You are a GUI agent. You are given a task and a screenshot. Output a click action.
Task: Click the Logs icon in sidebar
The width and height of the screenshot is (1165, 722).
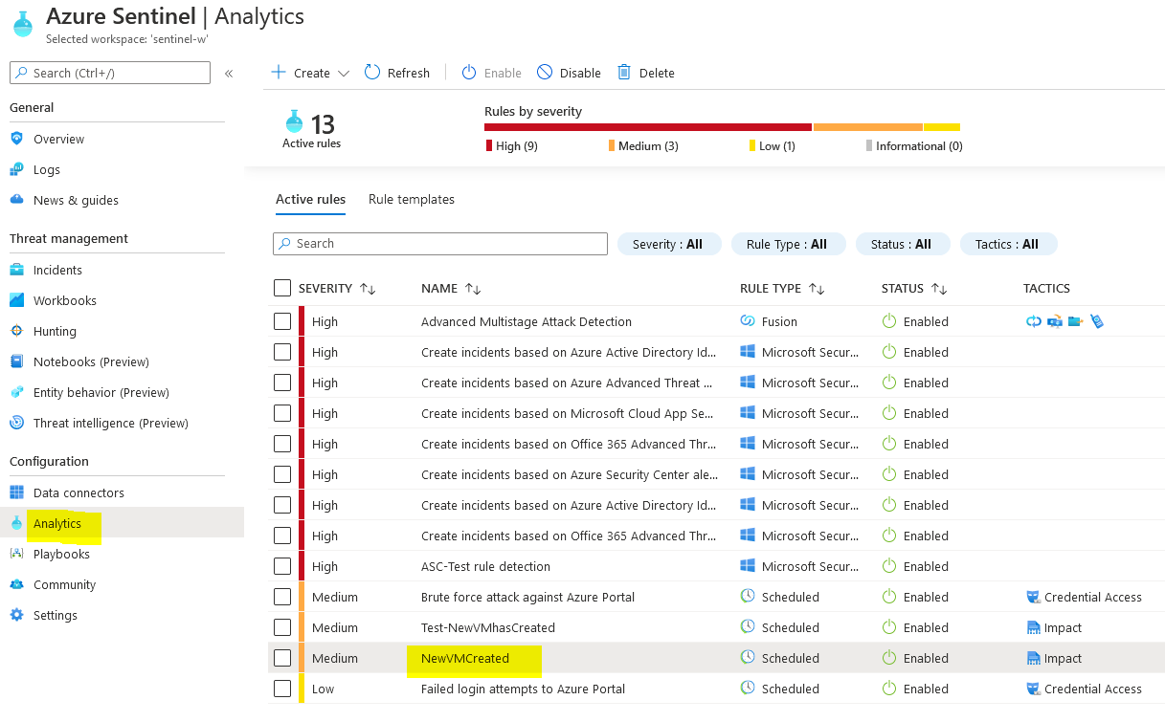(x=16, y=169)
